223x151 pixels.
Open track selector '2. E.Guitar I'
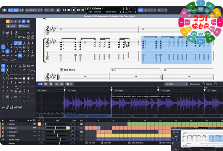coord(95,8)
